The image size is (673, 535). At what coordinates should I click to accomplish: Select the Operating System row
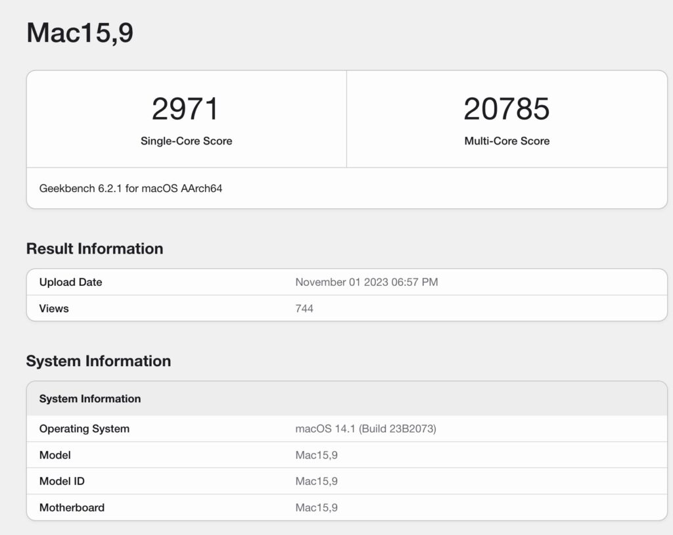point(84,429)
